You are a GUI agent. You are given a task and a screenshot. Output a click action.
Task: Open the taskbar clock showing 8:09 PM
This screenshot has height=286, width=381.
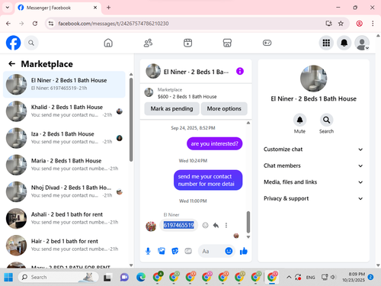pyautogui.click(x=354, y=277)
